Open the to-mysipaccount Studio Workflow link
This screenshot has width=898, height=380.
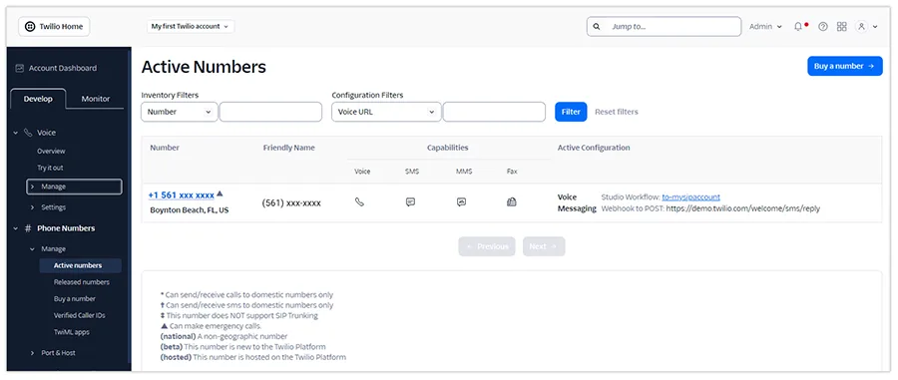pos(690,196)
